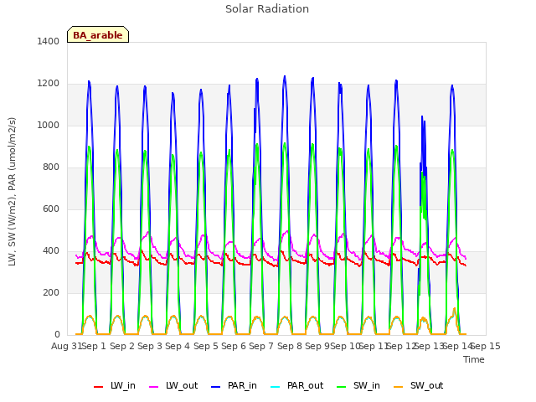This screenshot has width=536, height=402.
Task: Click the 600 y-axis tick label
Action: tap(51, 209)
